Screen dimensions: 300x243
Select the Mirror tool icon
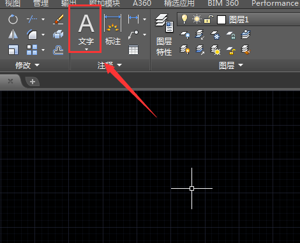click(x=13, y=34)
